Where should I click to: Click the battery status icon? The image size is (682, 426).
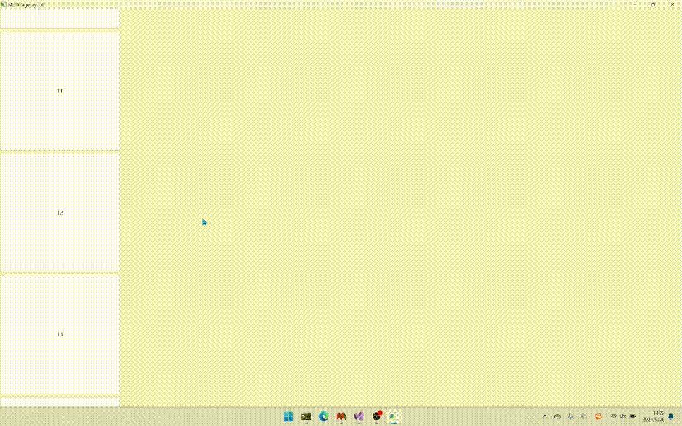(633, 417)
